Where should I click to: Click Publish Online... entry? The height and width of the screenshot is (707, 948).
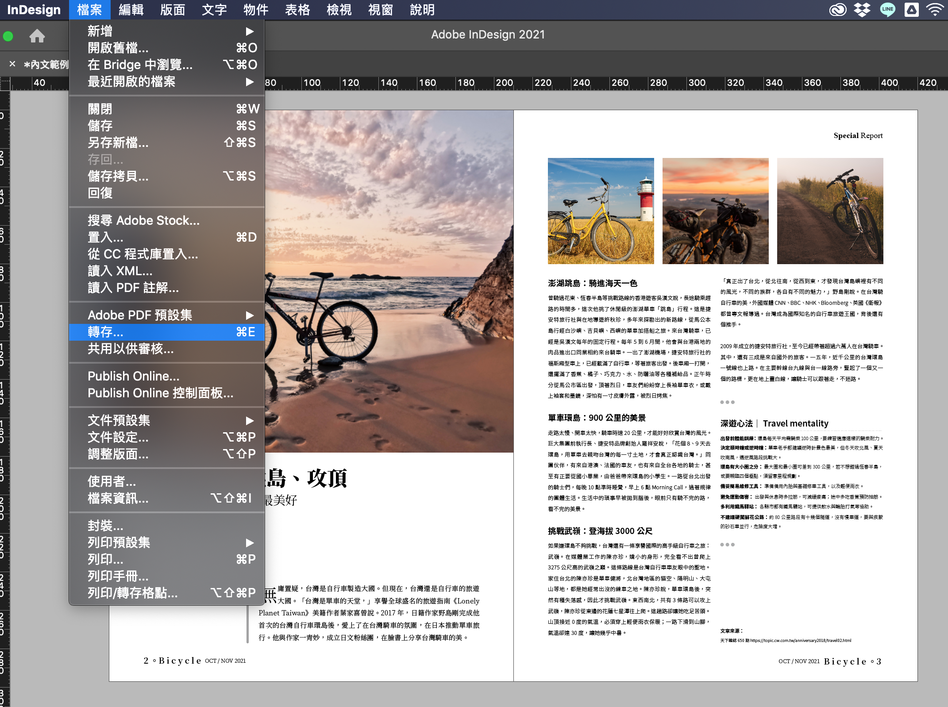coord(134,376)
